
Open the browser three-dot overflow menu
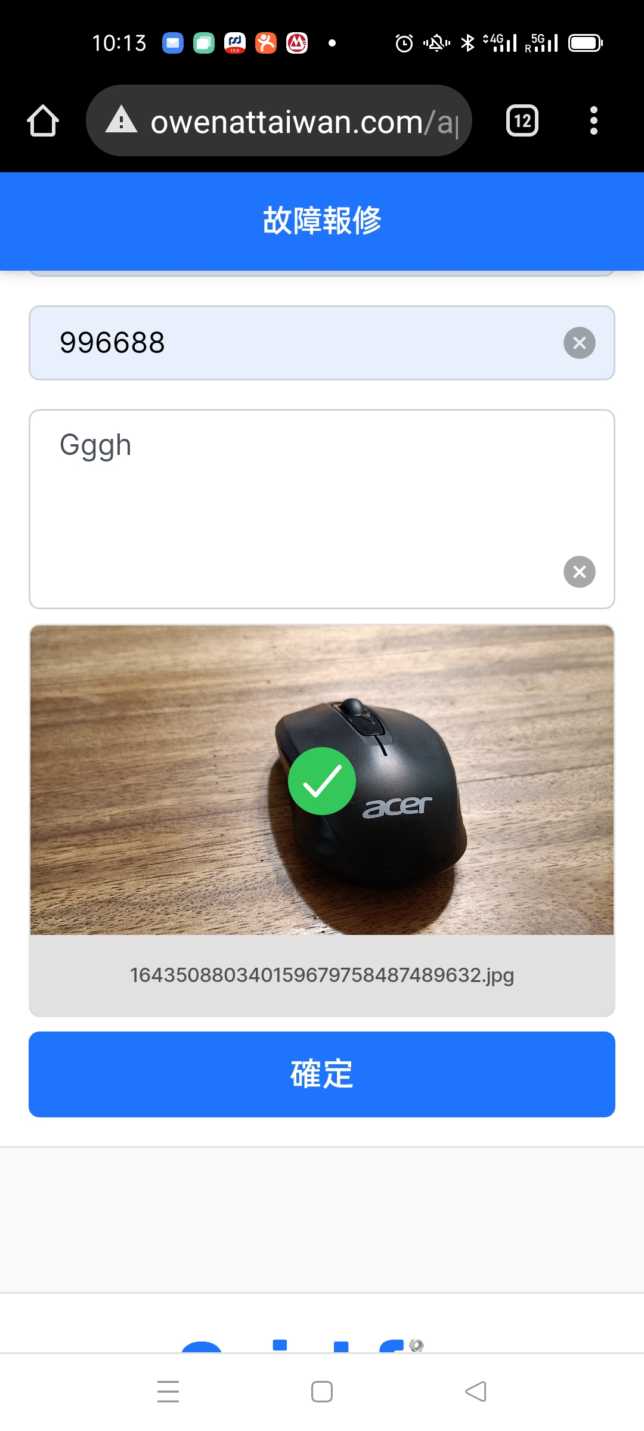593,121
